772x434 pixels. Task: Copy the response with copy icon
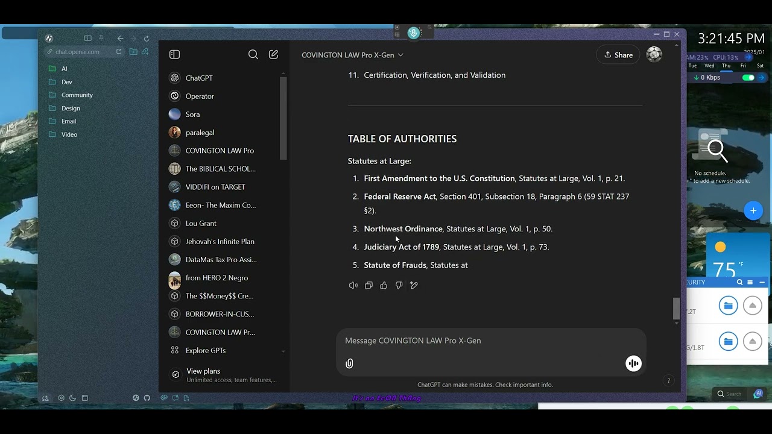coord(369,285)
